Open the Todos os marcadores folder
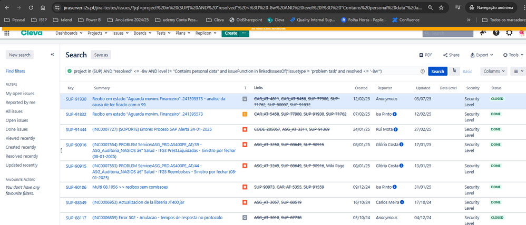This screenshot has height=225, width=526. click(x=503, y=20)
